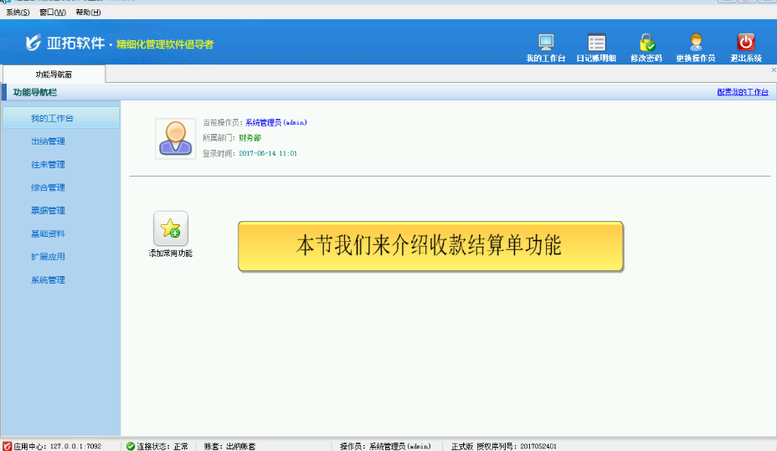
Task: Open the 帮助(H) menu
Action: (88, 13)
